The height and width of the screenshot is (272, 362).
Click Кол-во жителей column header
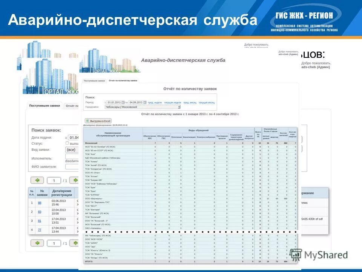283,134
